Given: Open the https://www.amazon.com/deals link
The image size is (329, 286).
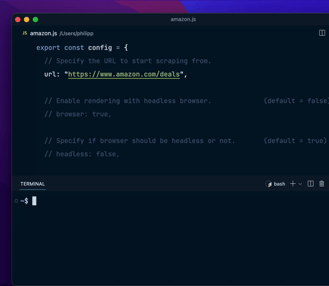Looking at the screenshot, I should coord(124,75).
